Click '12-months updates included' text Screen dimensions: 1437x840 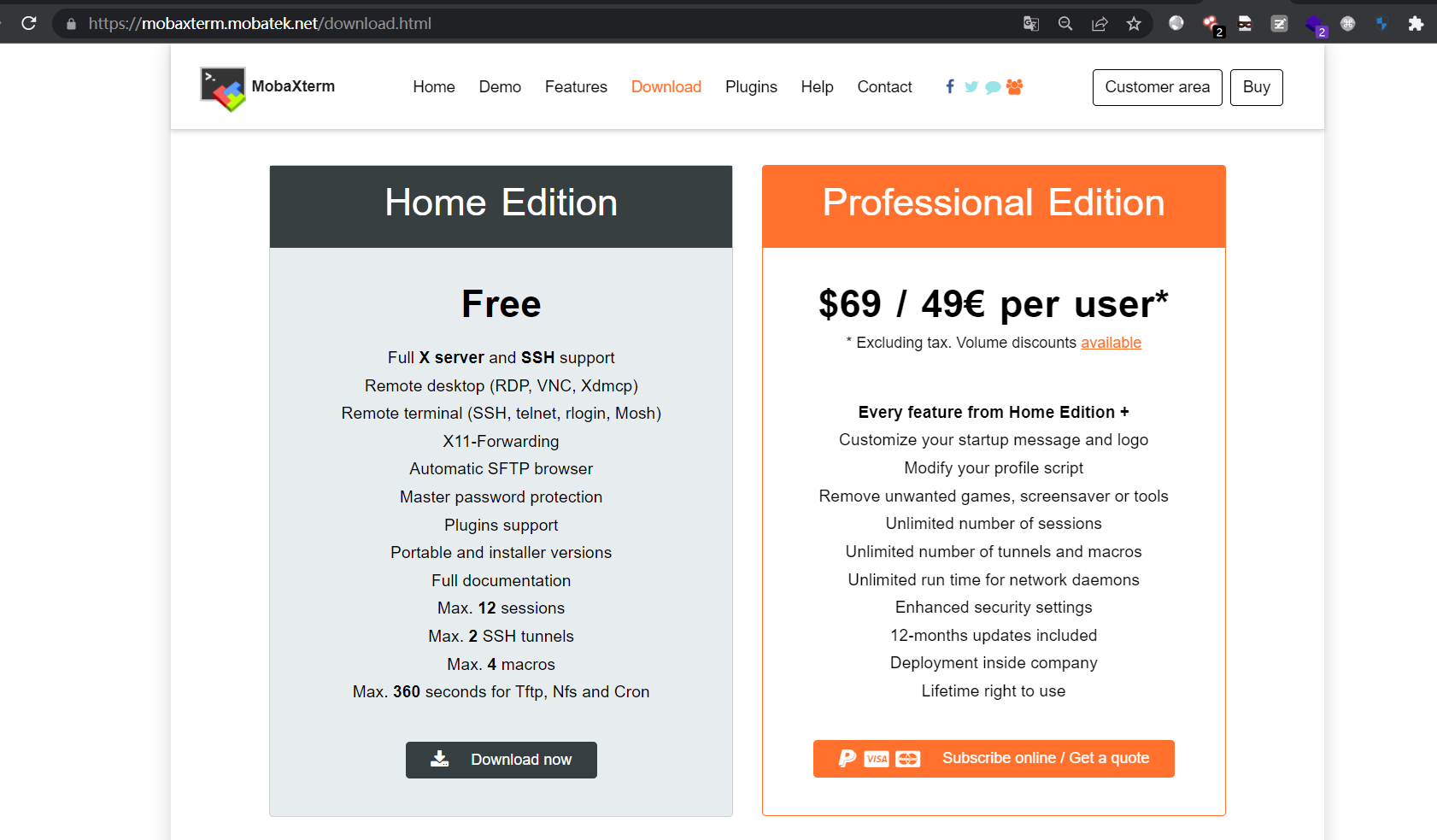pos(994,636)
